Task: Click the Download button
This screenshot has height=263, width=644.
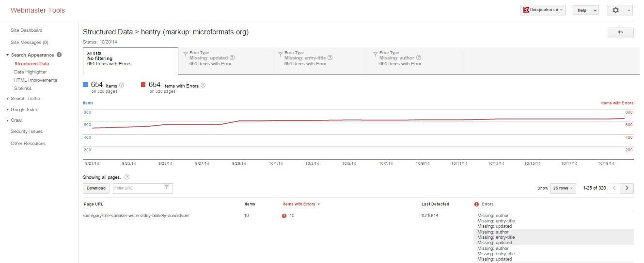Action: point(96,188)
